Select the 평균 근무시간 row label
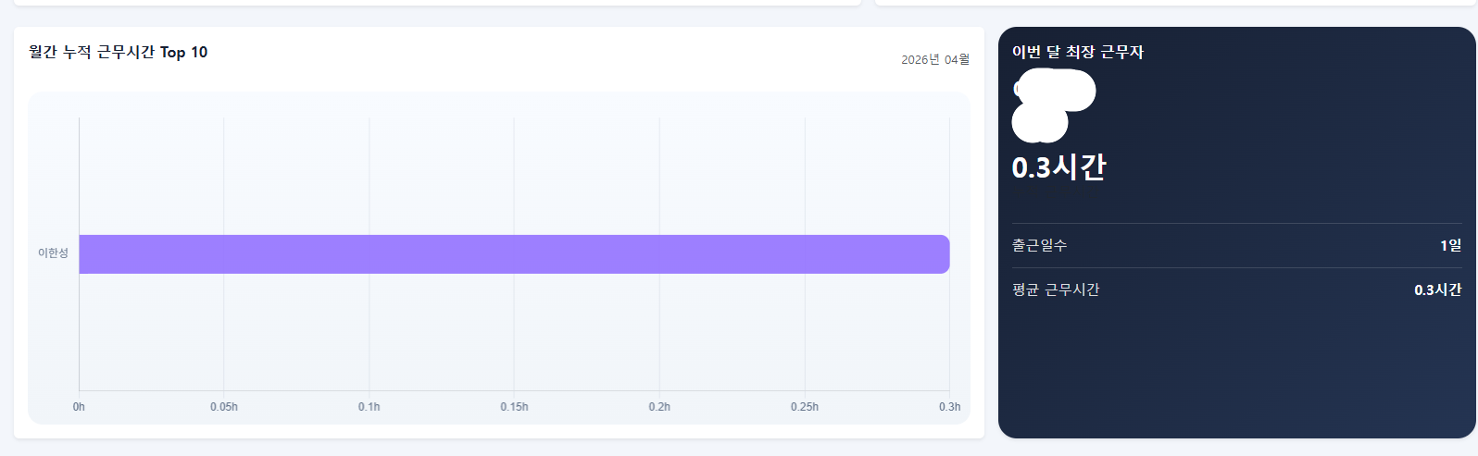1478x456 pixels. click(1056, 290)
